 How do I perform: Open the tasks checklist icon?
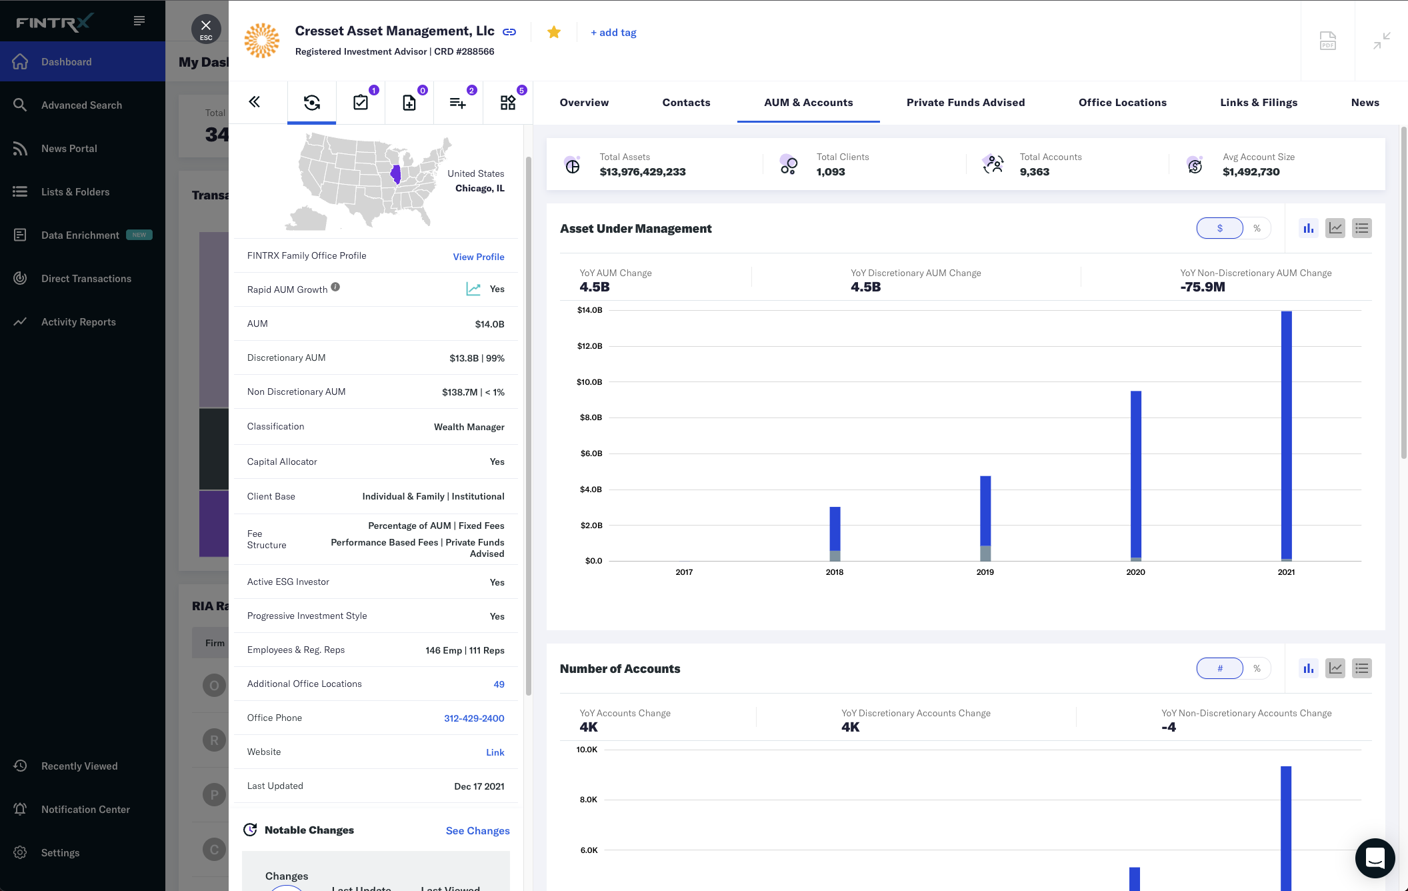coord(361,102)
